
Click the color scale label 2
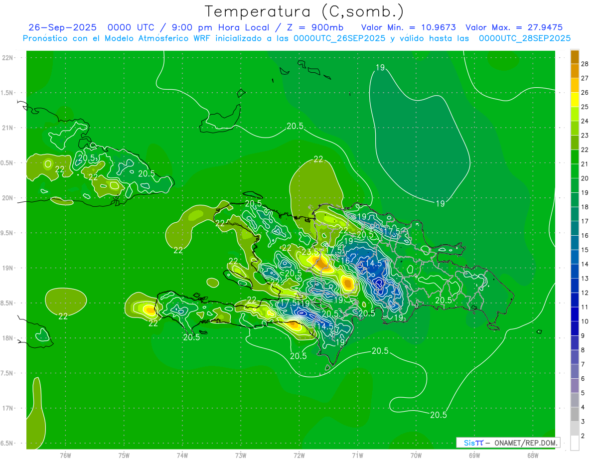(583, 436)
